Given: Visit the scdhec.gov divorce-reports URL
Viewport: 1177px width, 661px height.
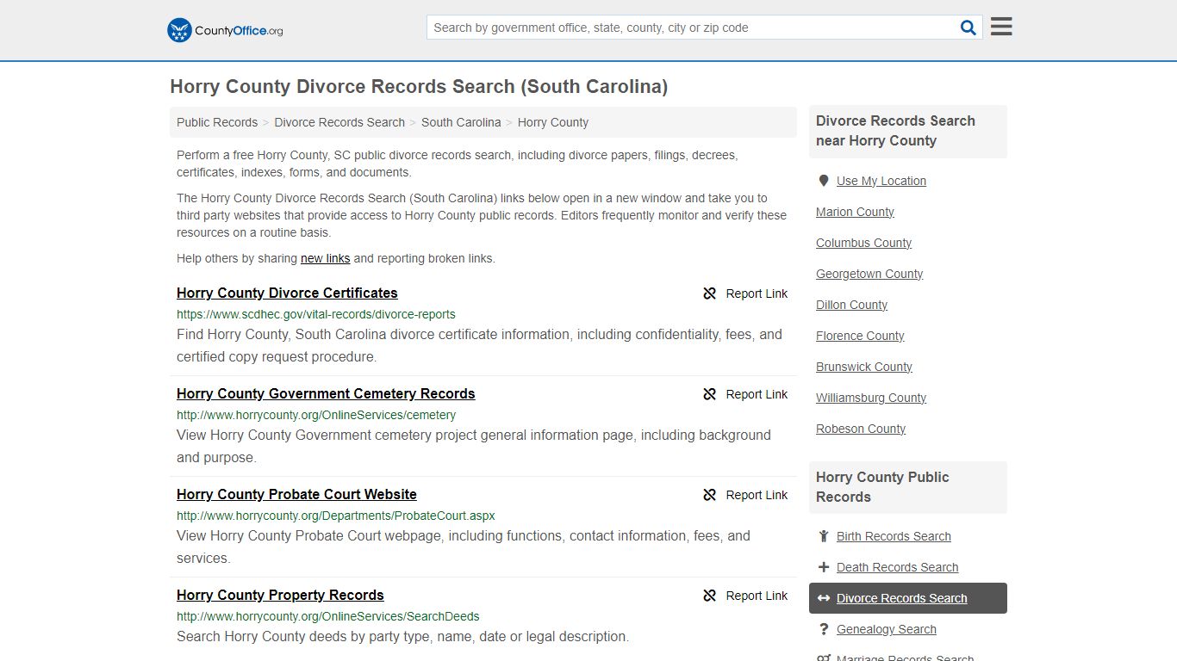Looking at the screenshot, I should coord(316,314).
